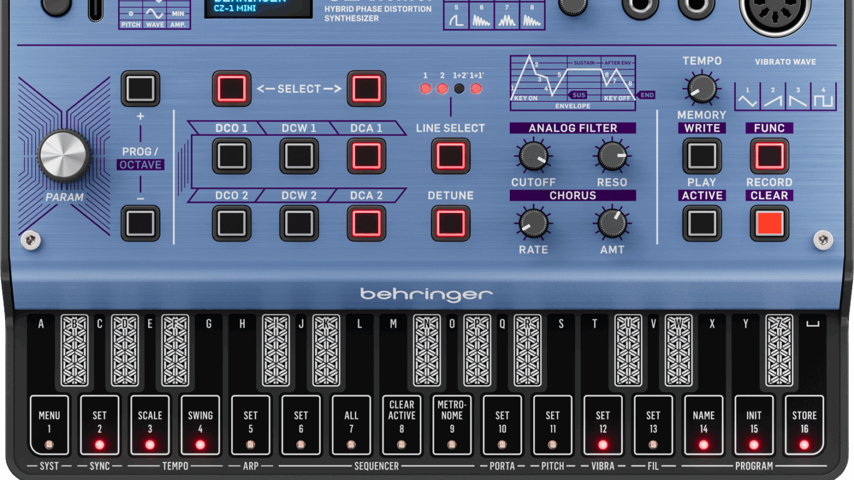The height and width of the screenshot is (480, 854).
Task: Toggle the DETUNE button
Action: pyautogui.click(x=450, y=223)
